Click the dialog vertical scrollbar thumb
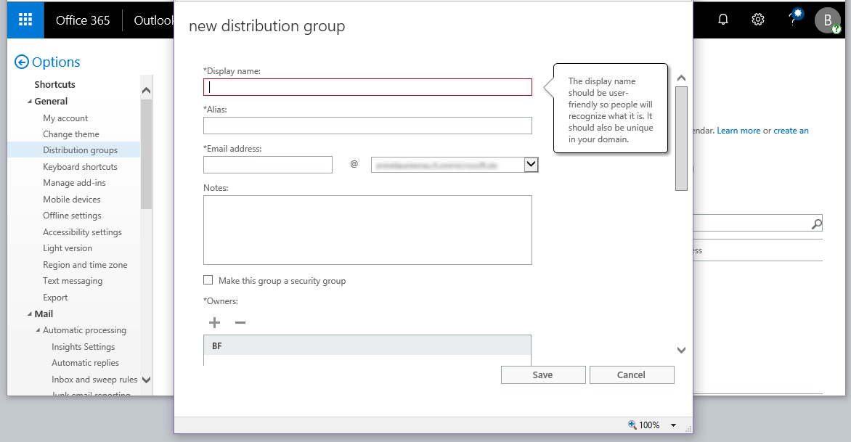The width and height of the screenshot is (851, 442). coord(682,139)
